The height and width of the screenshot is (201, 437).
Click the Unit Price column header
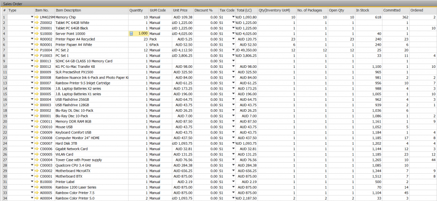(x=179, y=10)
